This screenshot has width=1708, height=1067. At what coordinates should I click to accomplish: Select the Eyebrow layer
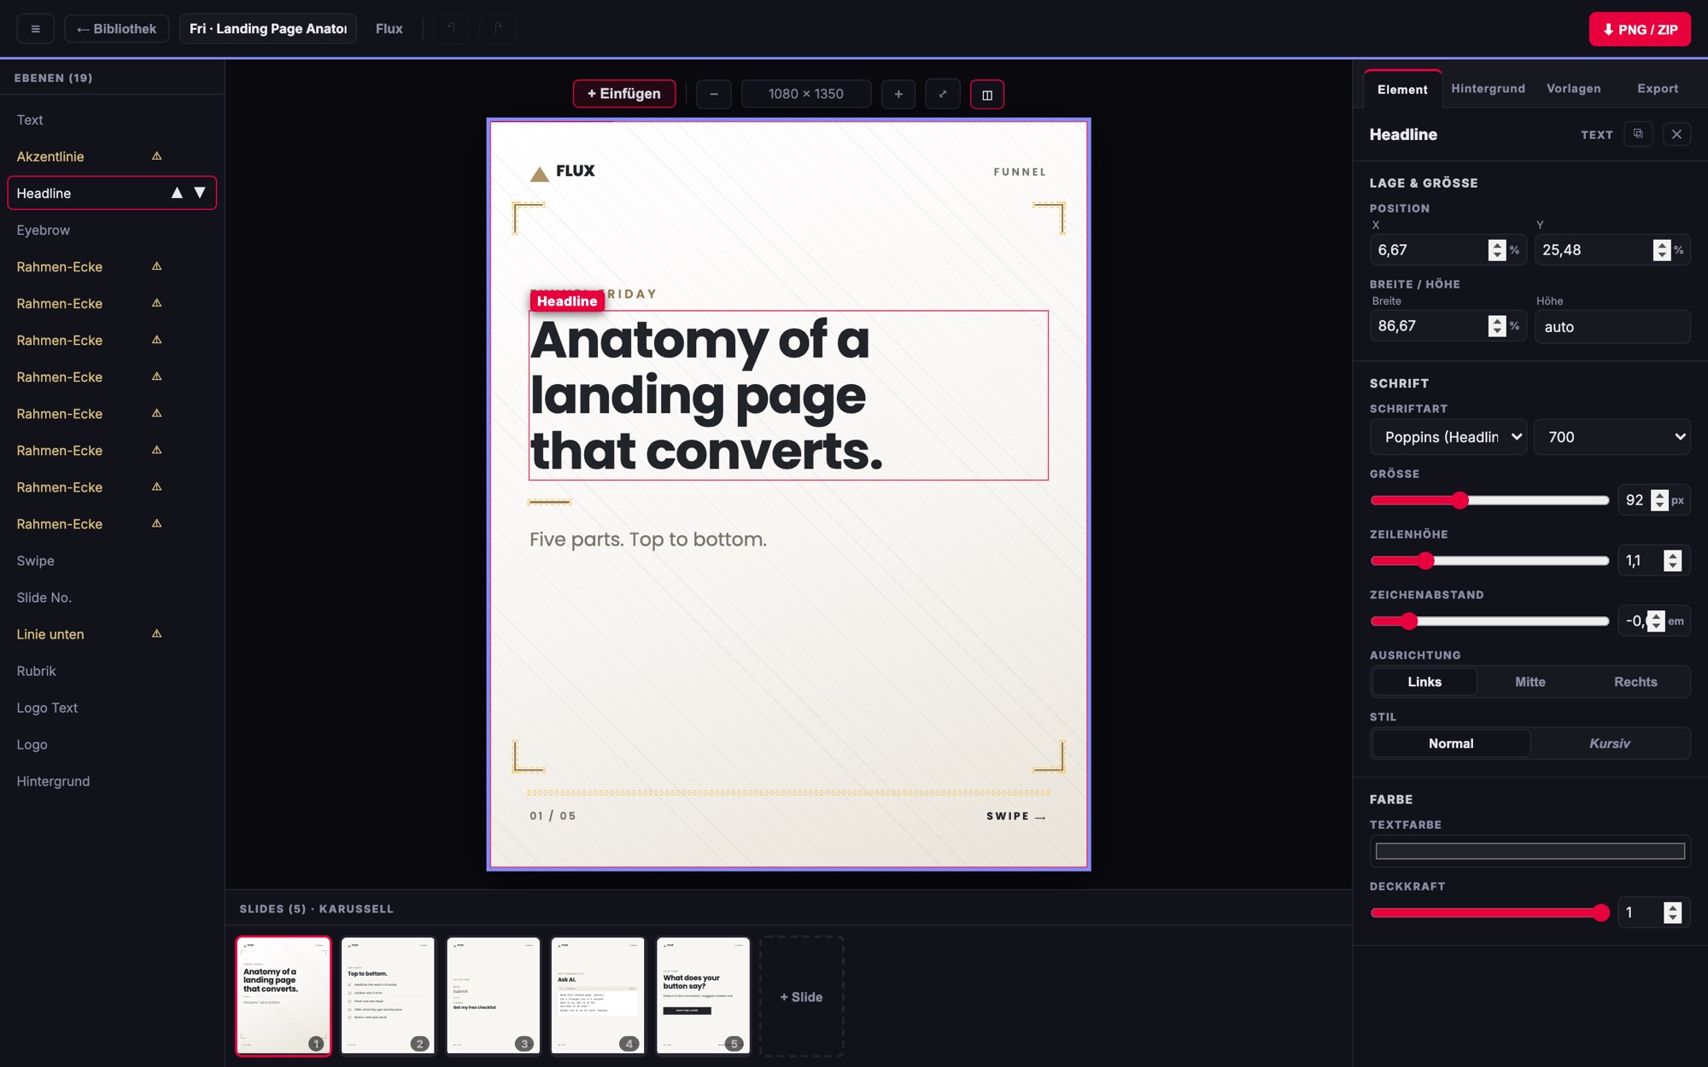[112, 230]
